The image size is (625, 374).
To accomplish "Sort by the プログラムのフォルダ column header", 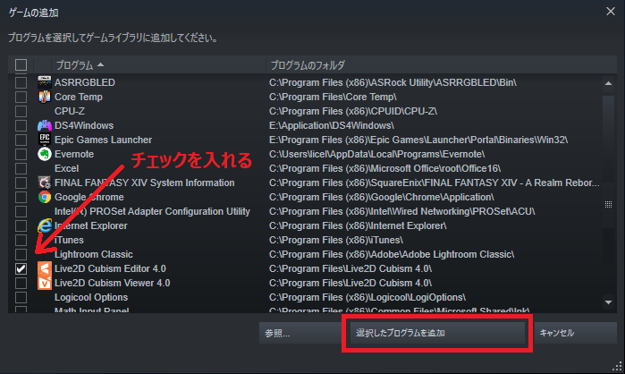I will (x=441, y=64).
